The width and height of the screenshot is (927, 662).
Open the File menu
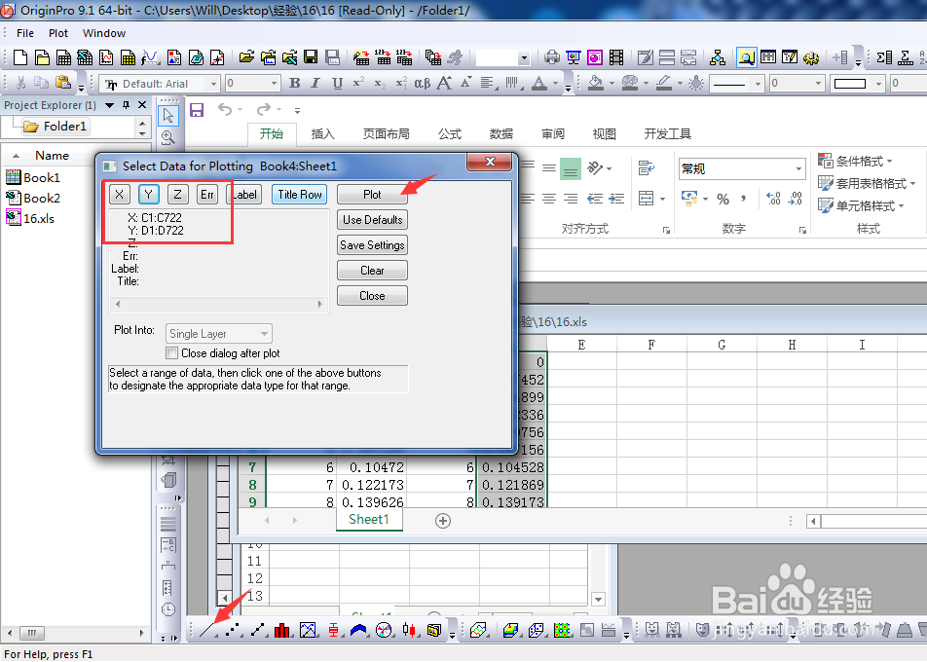click(x=25, y=33)
